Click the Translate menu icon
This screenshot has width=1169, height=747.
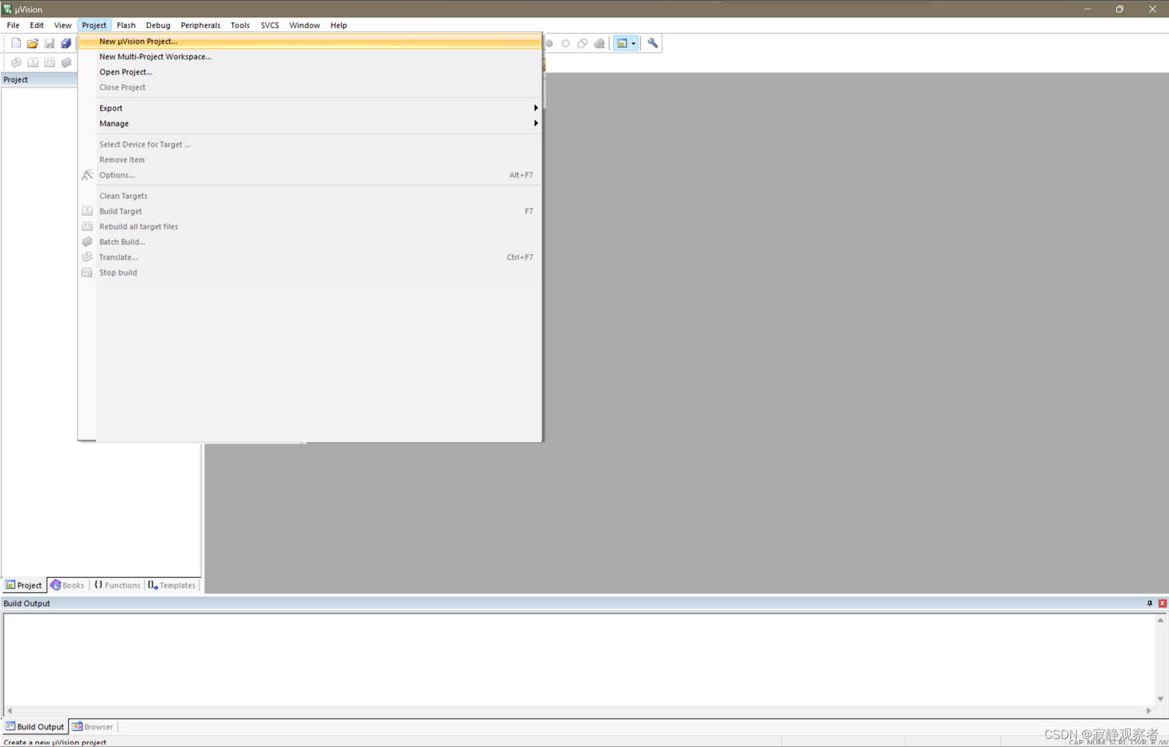click(x=87, y=257)
